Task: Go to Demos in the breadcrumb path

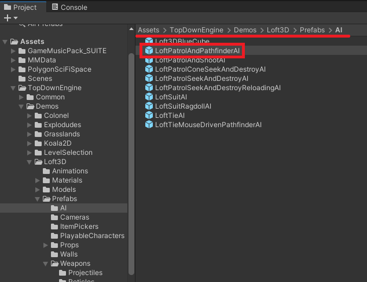Action: click(x=245, y=30)
